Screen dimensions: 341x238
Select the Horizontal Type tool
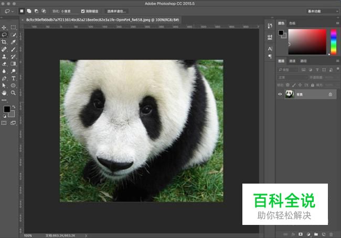pos(13,78)
